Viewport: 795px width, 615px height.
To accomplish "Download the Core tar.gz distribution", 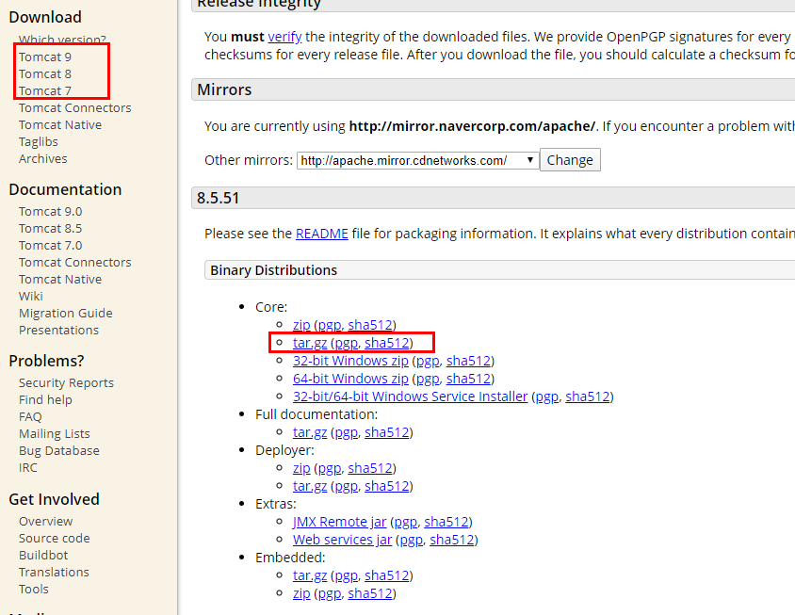I will coord(310,343).
